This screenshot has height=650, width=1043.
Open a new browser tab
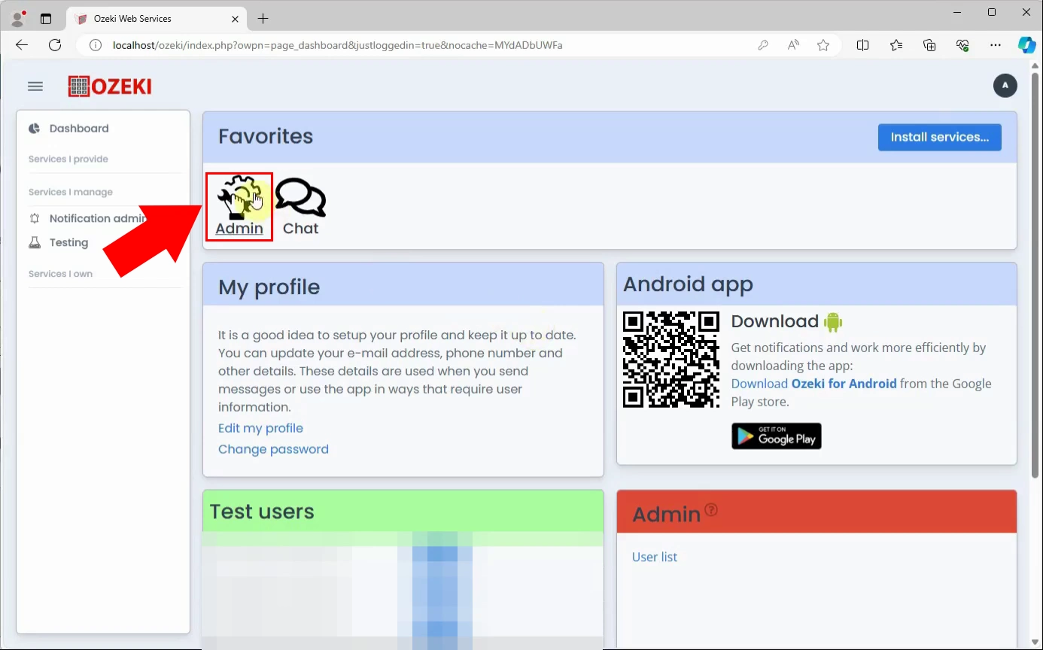[x=263, y=18]
